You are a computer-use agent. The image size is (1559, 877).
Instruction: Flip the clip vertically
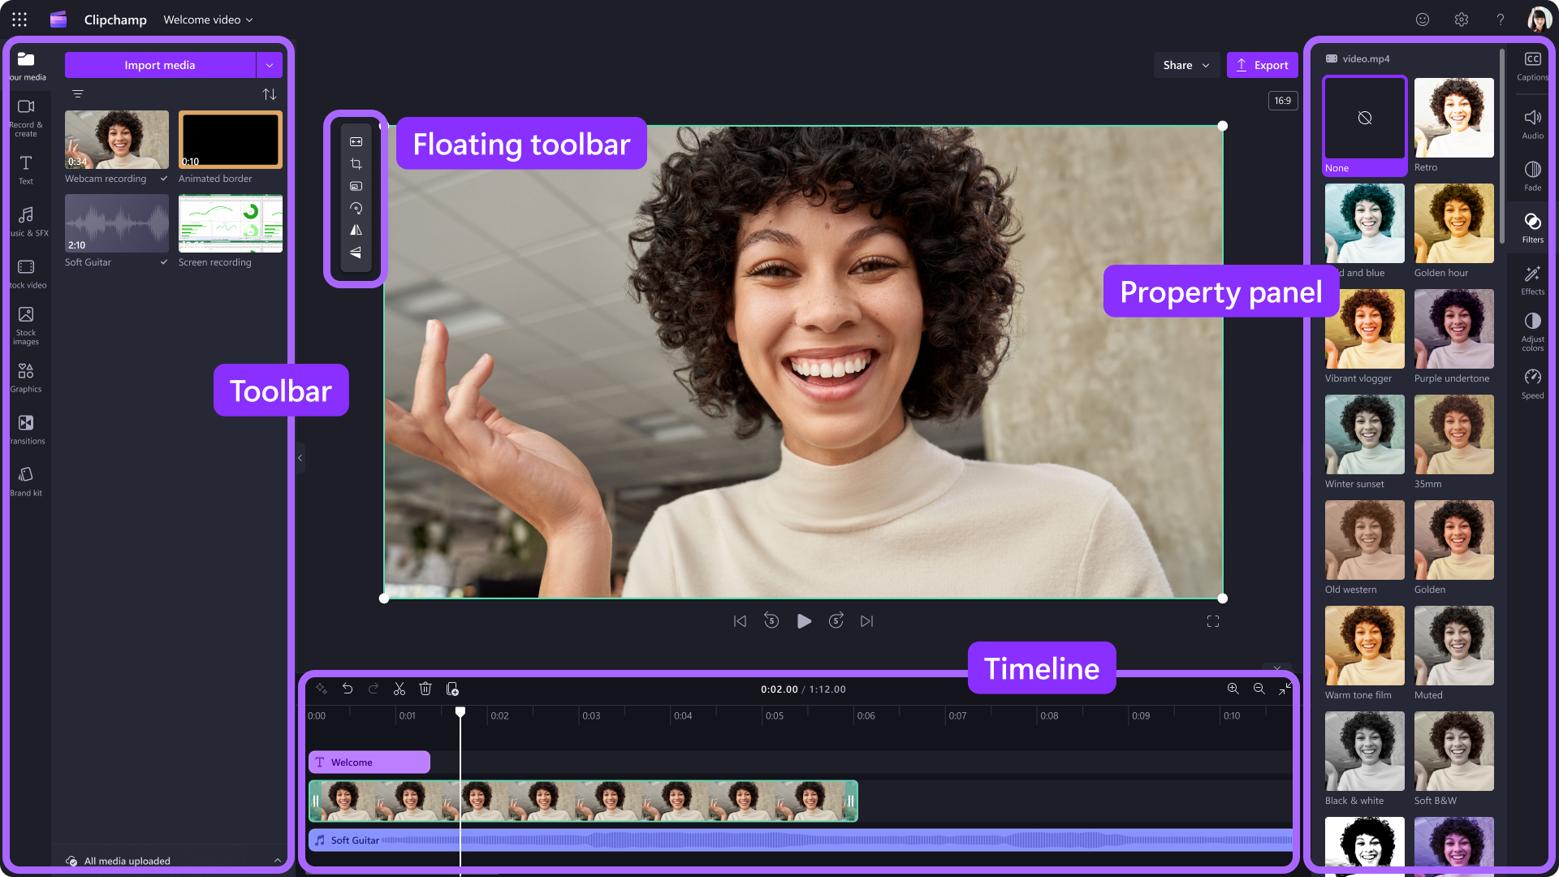356,253
